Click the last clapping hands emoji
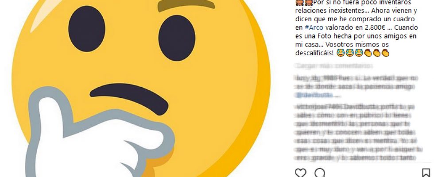The width and height of the screenshot is (434, 177). click(x=385, y=53)
